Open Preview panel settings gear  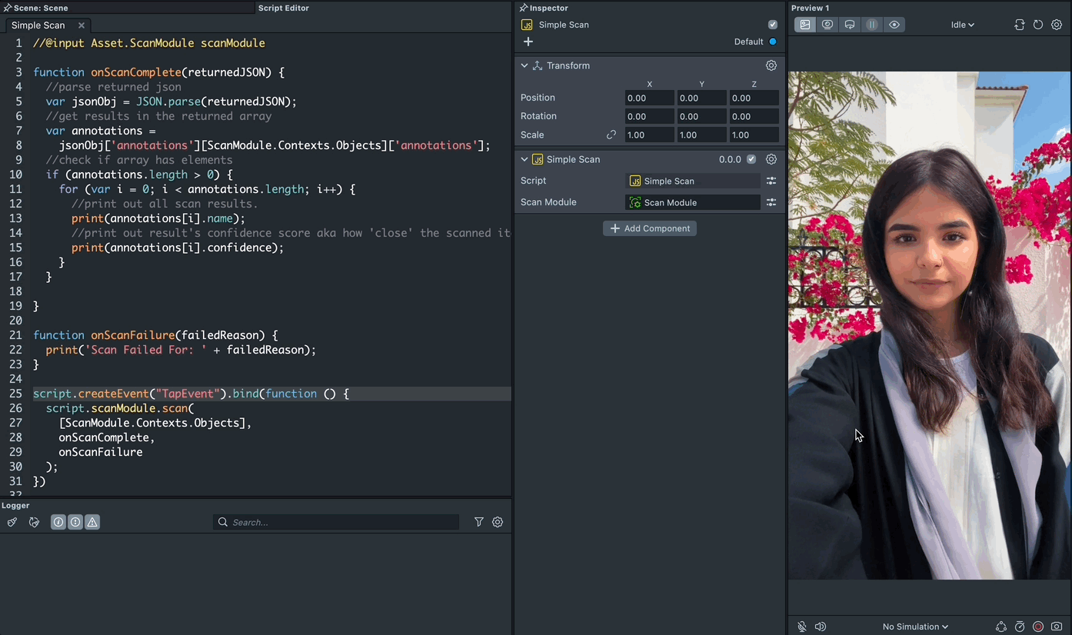pyautogui.click(x=1057, y=25)
